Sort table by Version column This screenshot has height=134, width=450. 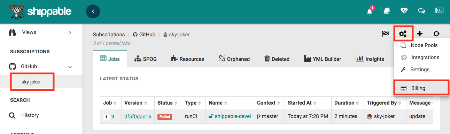(135, 103)
